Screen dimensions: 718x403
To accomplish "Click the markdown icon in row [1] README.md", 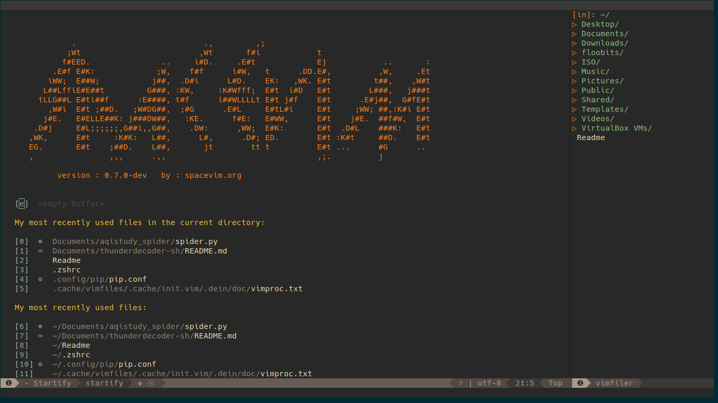I will (x=40, y=251).
